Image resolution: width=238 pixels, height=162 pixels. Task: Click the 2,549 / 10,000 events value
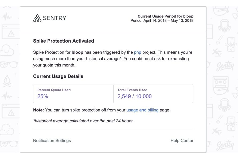pyautogui.click(x=134, y=96)
